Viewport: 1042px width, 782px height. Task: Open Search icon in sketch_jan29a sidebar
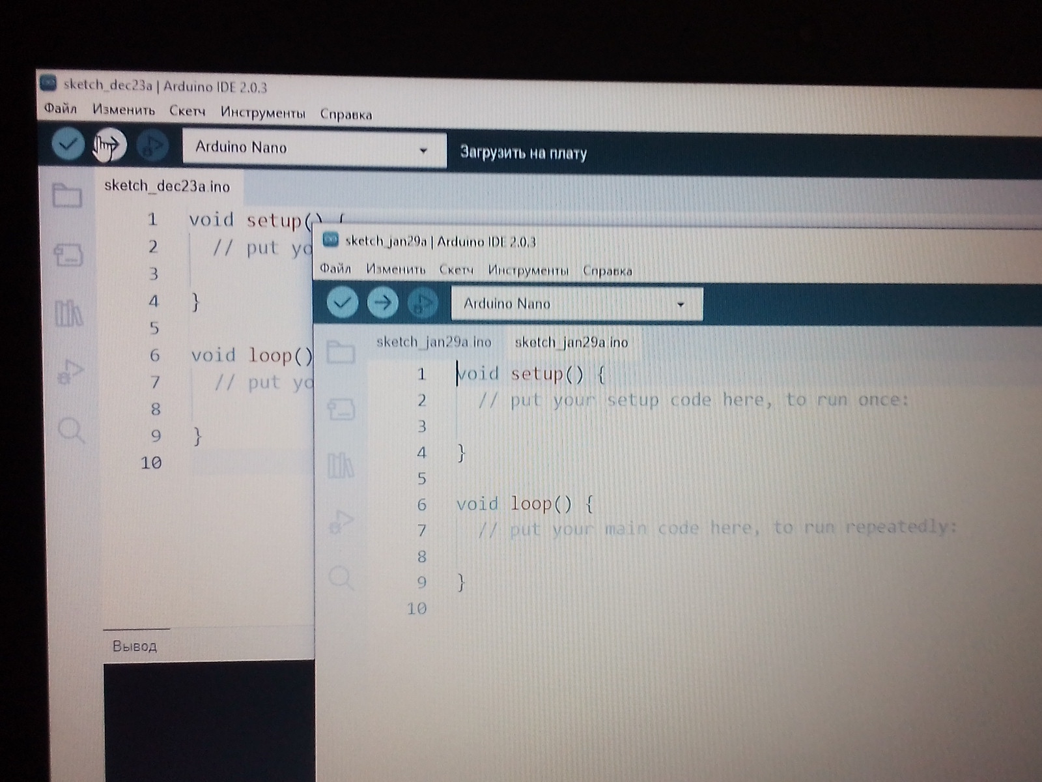[x=341, y=577]
